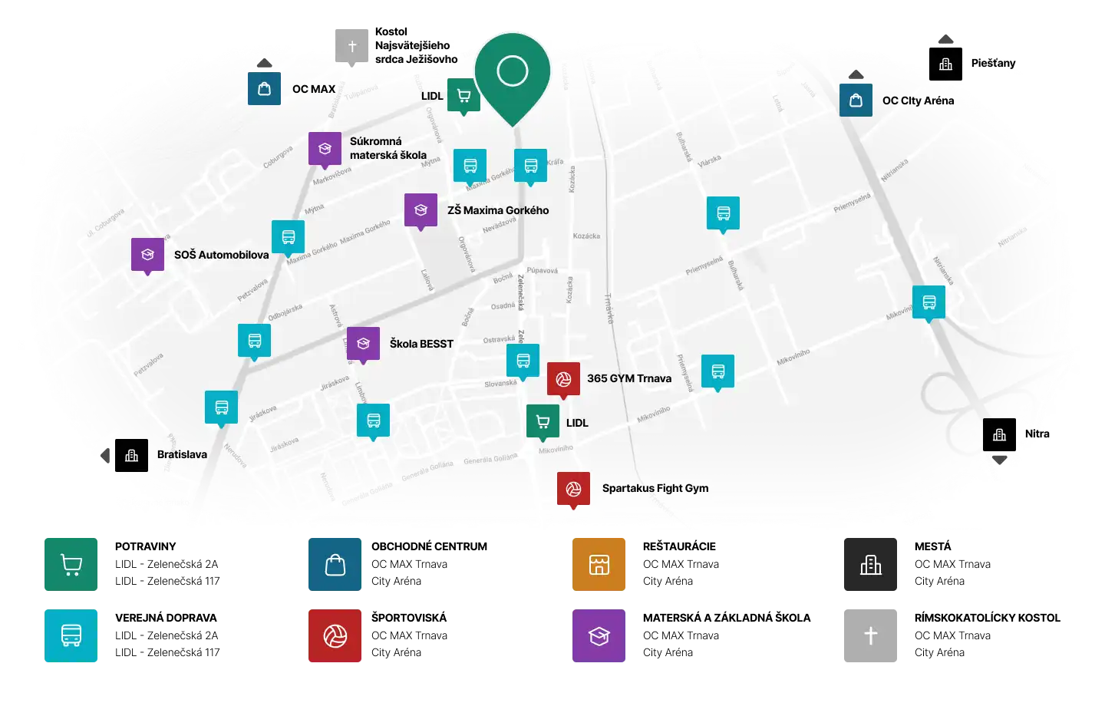This screenshot has width=1105, height=716.
Task: Click the OC City Aréna shopping bag marker
Action: point(856,100)
